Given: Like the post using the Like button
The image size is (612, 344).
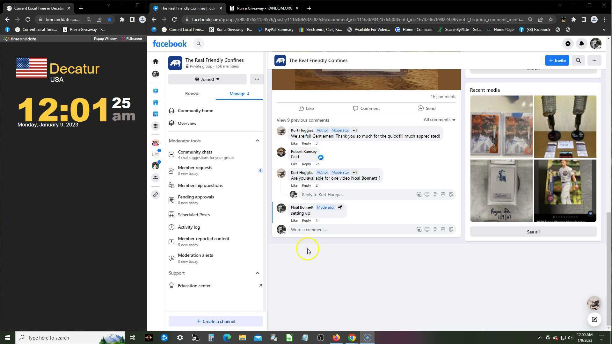Looking at the screenshot, I should tap(306, 108).
